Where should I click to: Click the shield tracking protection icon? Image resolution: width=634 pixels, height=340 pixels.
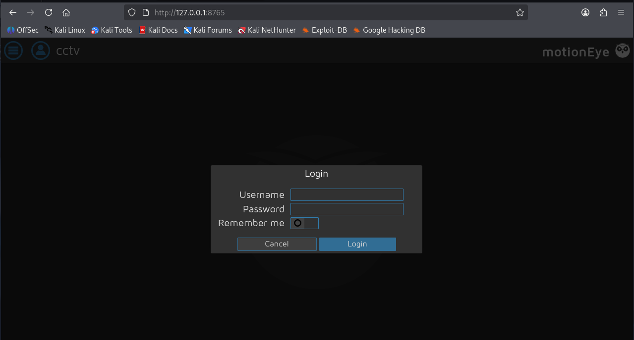tap(132, 12)
